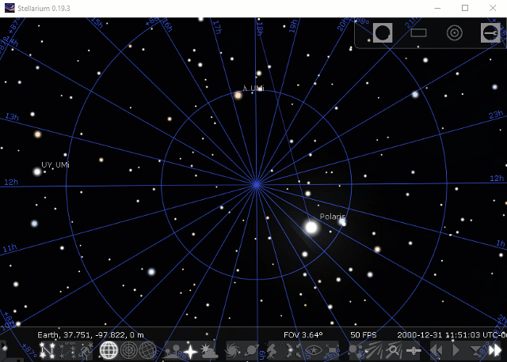Increase time speed fast-forward button
The height and width of the screenshot is (362, 507).
[494, 350]
